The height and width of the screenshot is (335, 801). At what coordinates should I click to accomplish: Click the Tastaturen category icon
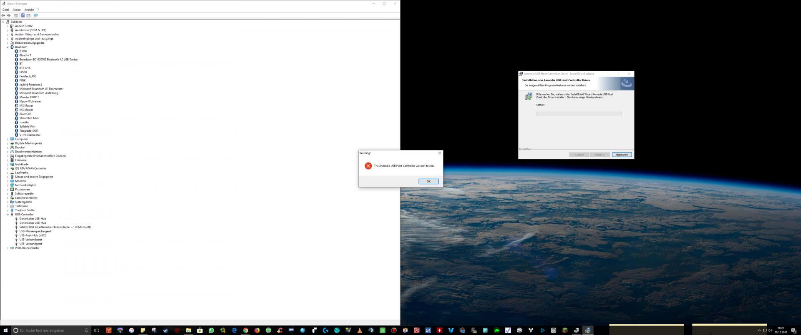coord(12,206)
